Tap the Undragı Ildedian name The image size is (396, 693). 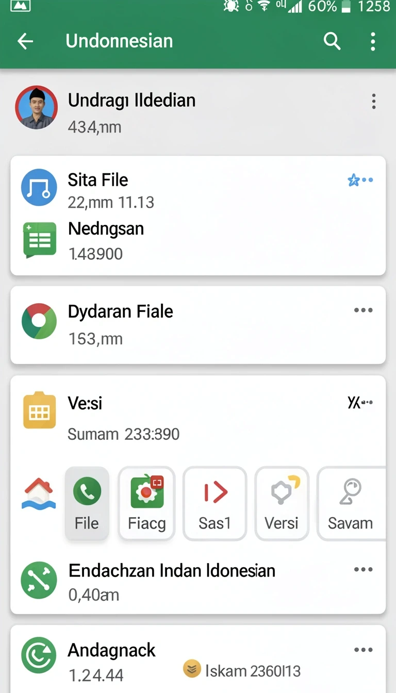tap(132, 100)
